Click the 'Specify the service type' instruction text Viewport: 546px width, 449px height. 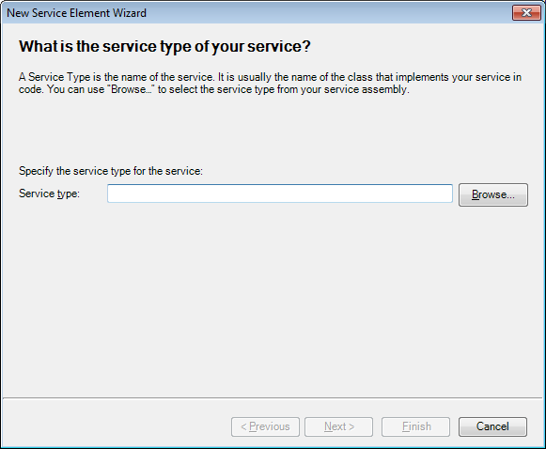click(x=111, y=171)
